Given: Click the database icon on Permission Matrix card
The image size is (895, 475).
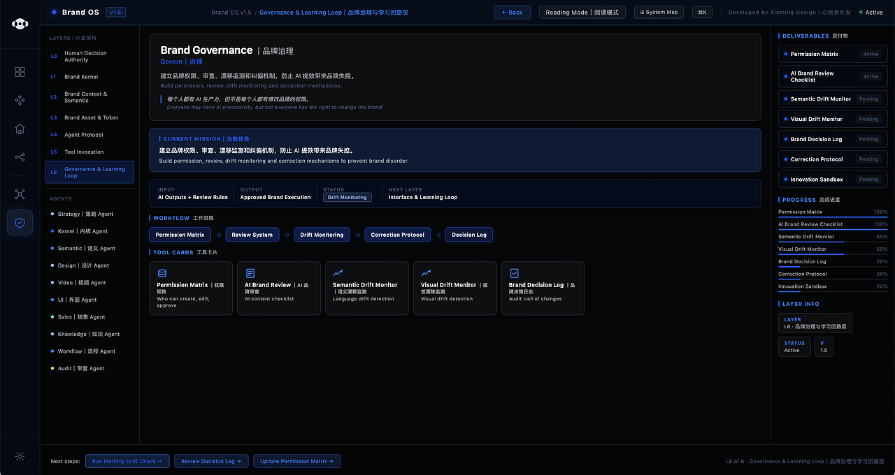Looking at the screenshot, I should pos(162,274).
